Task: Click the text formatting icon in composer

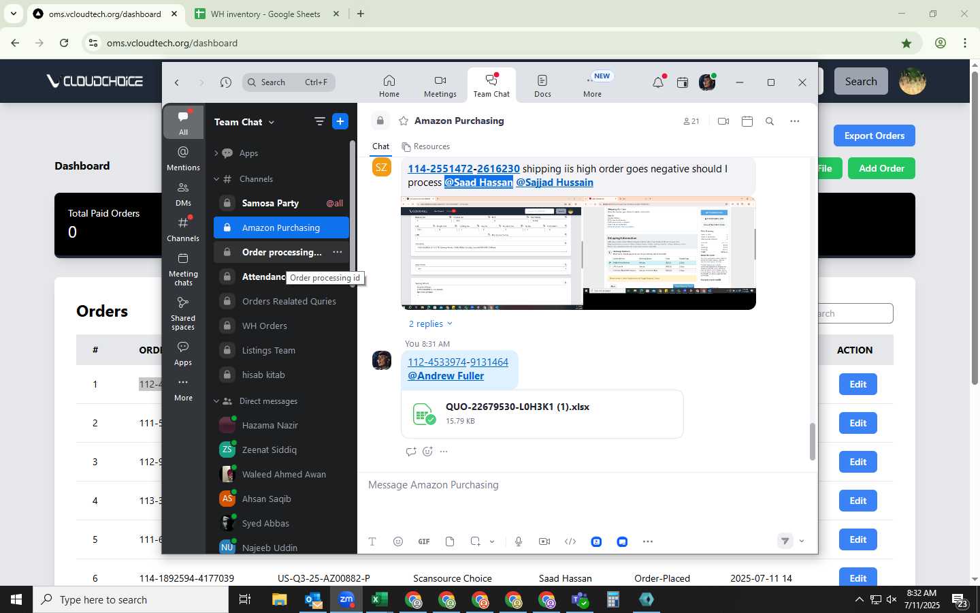Action: point(372,541)
